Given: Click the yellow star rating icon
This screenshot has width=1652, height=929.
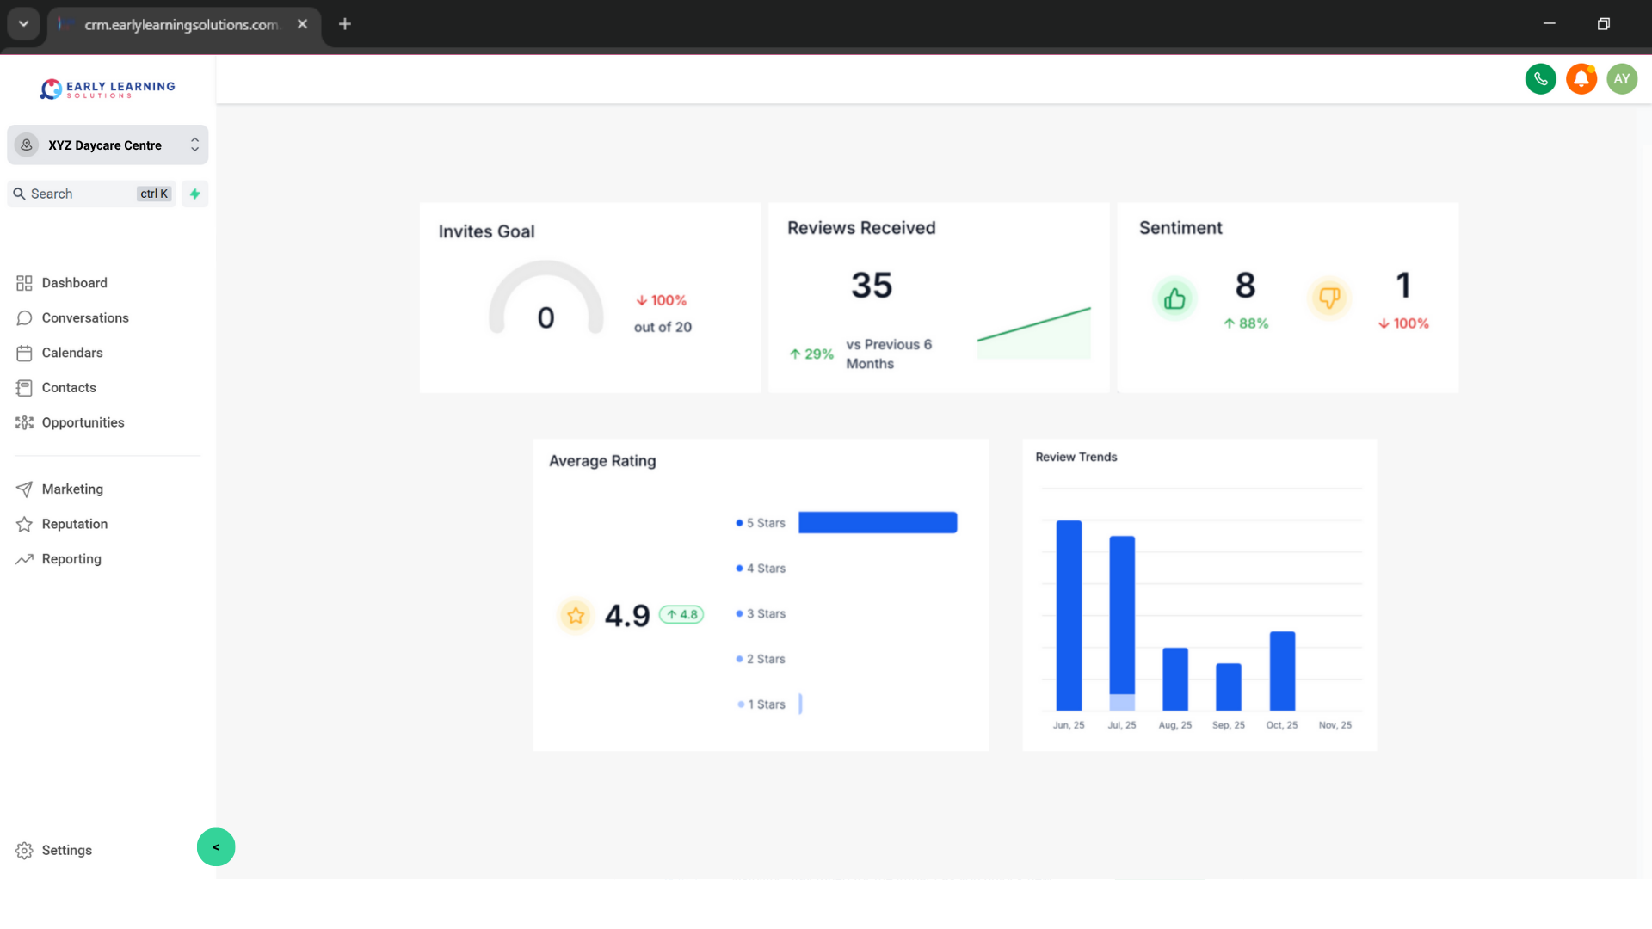Looking at the screenshot, I should click(x=576, y=616).
